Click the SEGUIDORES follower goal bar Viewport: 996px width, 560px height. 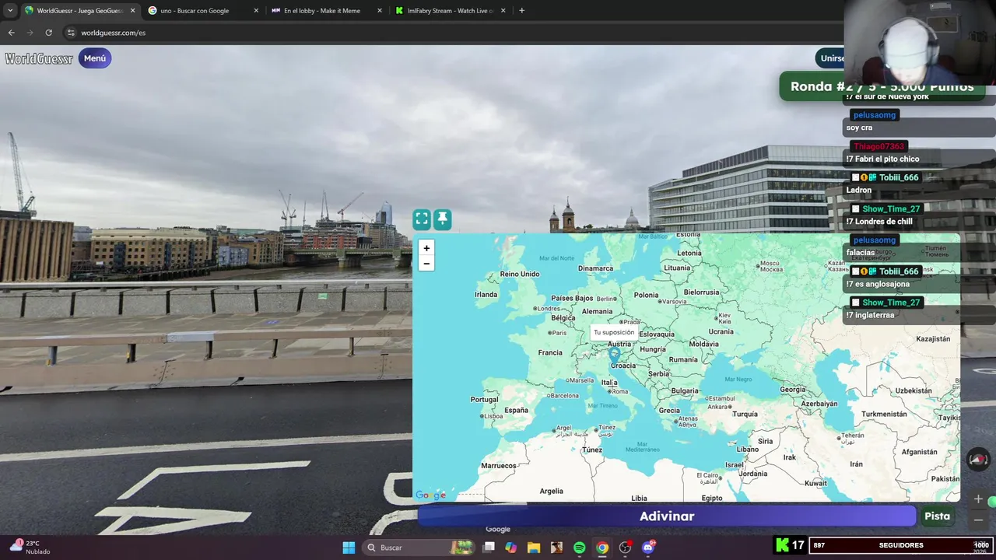(x=900, y=545)
